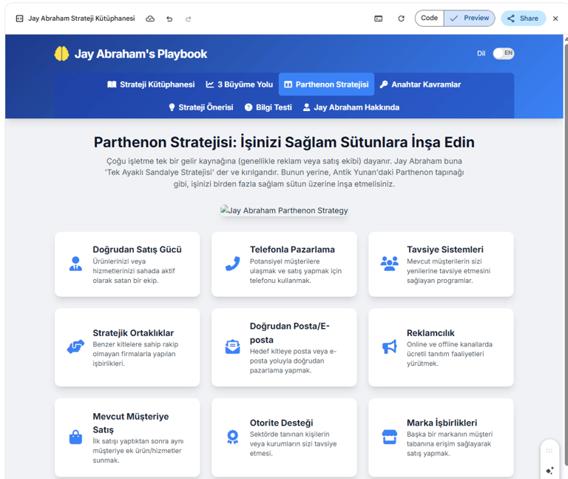Reload the preview
Viewport: 568px width, 479px height.
click(401, 19)
